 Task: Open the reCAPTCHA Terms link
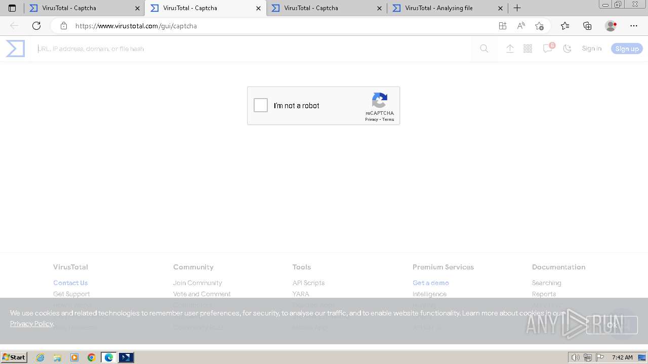(x=388, y=119)
